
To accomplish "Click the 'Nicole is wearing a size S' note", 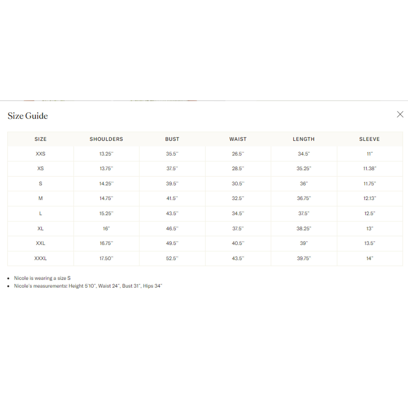I will coord(42,278).
